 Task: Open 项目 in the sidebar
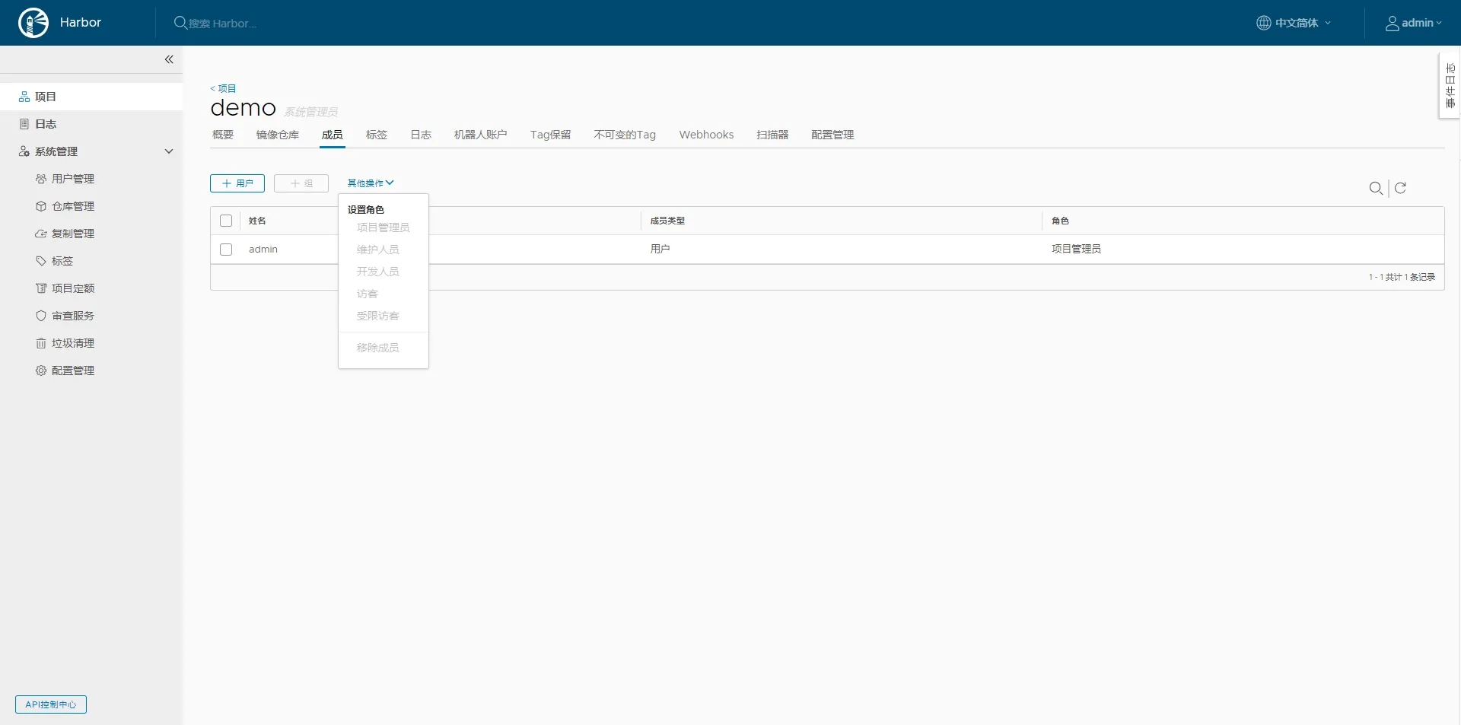pos(91,97)
